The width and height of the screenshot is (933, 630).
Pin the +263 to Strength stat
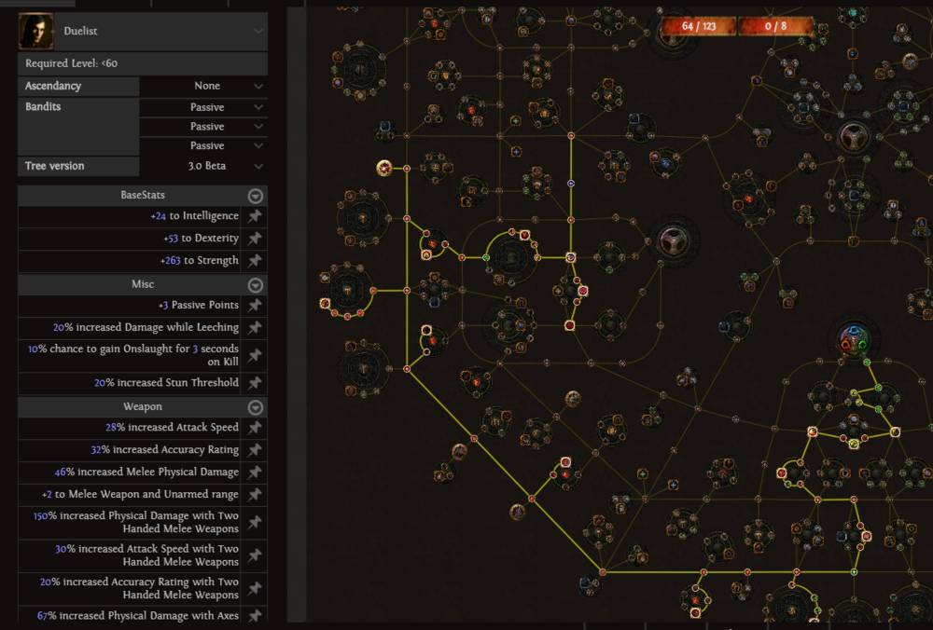click(x=255, y=260)
